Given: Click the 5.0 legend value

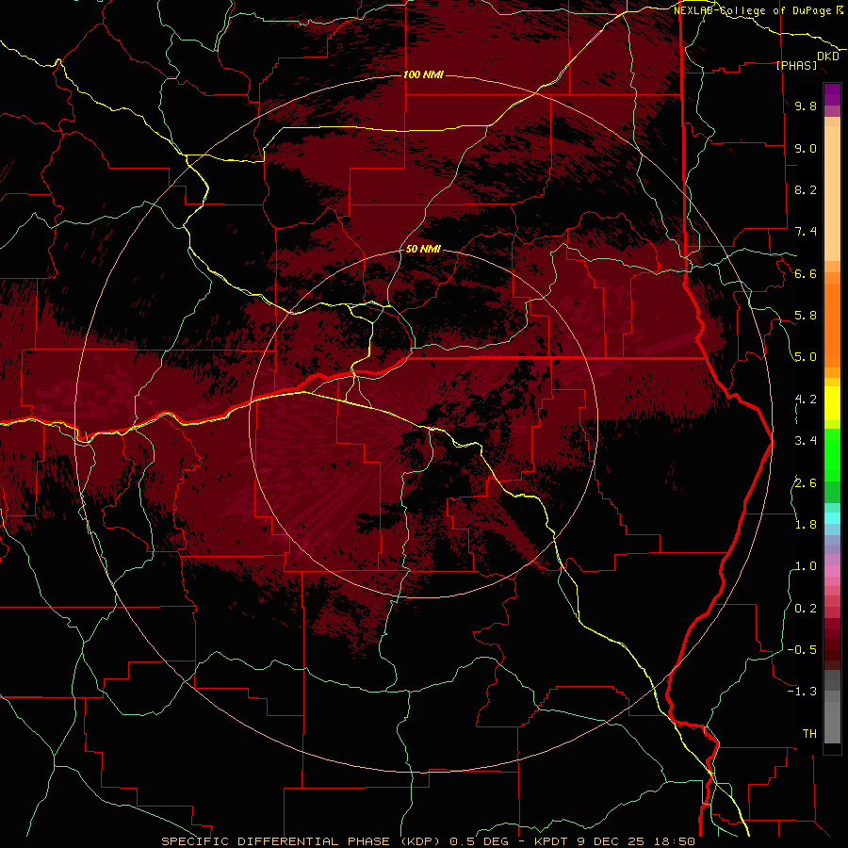Looking at the screenshot, I should pyautogui.click(x=806, y=357).
